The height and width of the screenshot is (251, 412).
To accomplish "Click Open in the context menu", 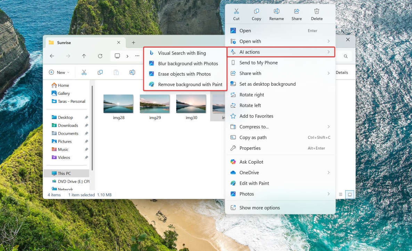I will (x=280, y=31).
